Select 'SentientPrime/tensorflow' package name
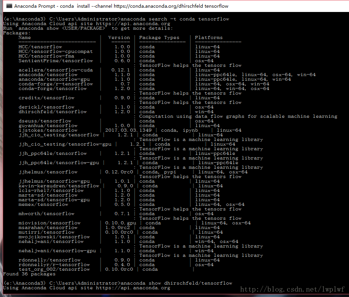This screenshot has width=349, height=297. (56, 61)
